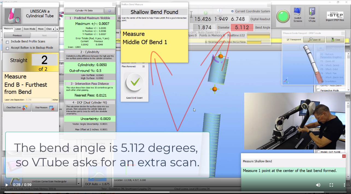The height and width of the screenshot is (194, 351).
Task: Uncheck the Transparent viewport checkbox
Action: click(x=288, y=40)
